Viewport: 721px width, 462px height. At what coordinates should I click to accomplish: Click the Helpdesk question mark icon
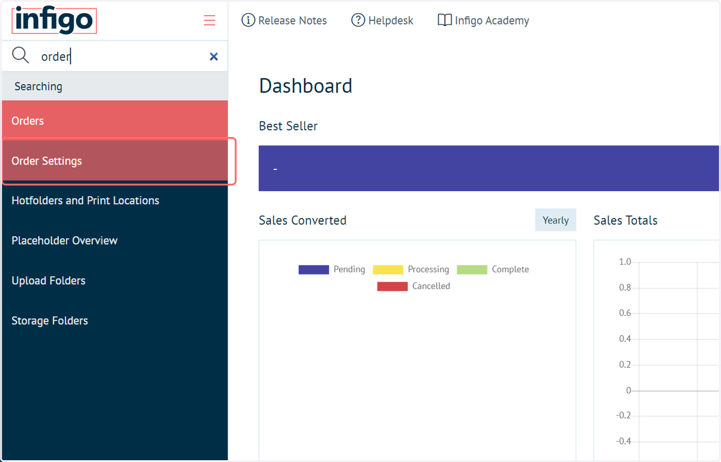[358, 20]
